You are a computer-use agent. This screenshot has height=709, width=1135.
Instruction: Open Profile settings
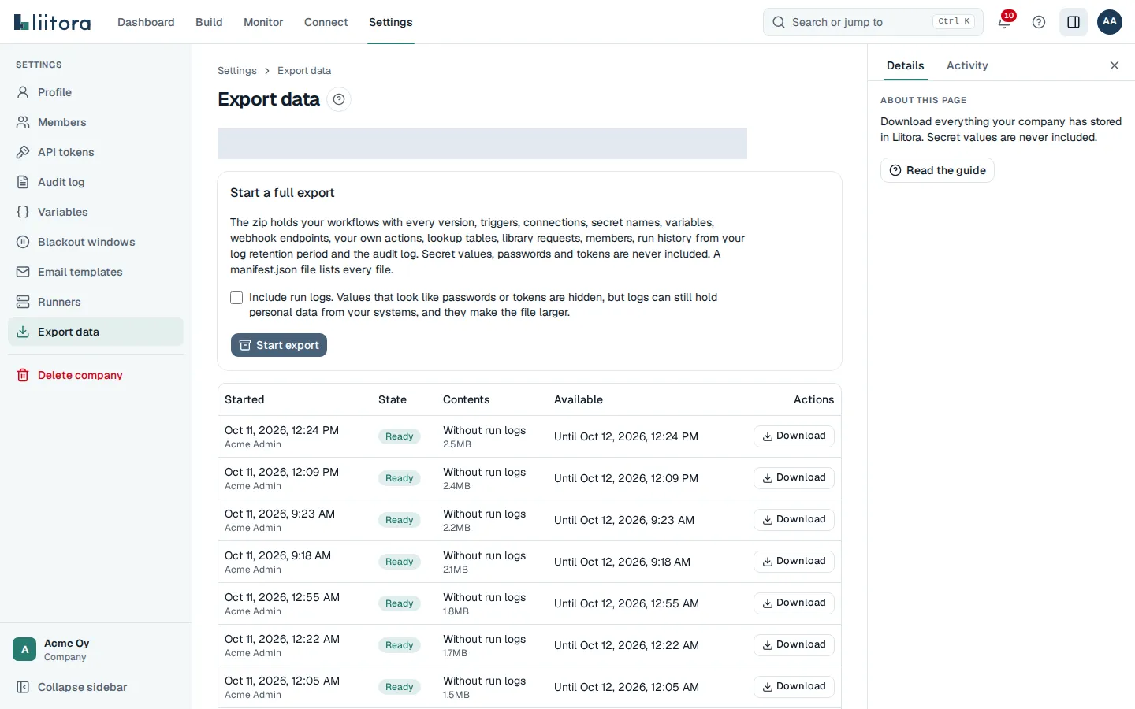pos(95,92)
